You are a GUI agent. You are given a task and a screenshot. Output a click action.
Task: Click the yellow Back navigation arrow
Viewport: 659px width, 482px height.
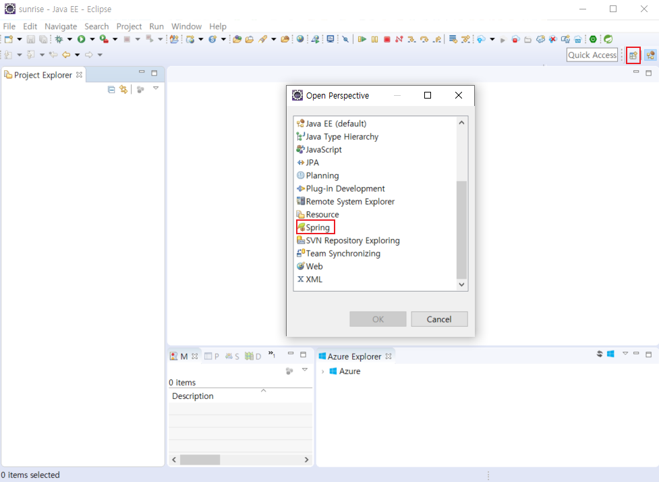[66, 55]
